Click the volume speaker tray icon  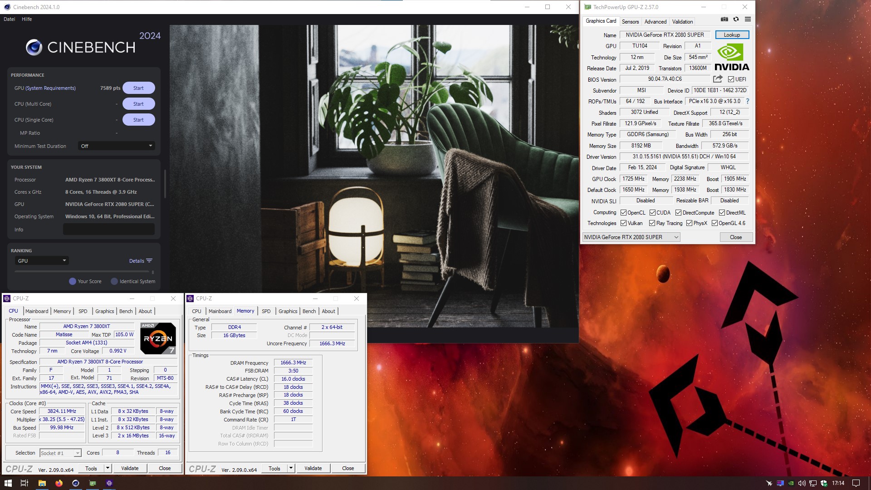802,483
